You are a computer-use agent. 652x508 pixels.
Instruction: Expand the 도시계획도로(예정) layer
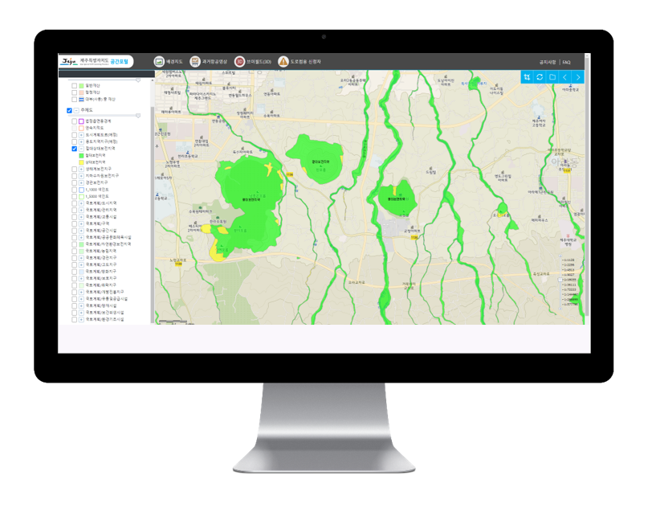(x=81, y=134)
